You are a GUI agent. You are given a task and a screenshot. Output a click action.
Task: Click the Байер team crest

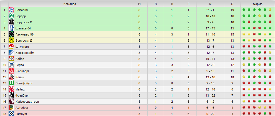(11, 59)
